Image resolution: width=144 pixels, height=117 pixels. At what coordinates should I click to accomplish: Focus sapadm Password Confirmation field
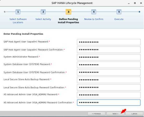[109, 50]
